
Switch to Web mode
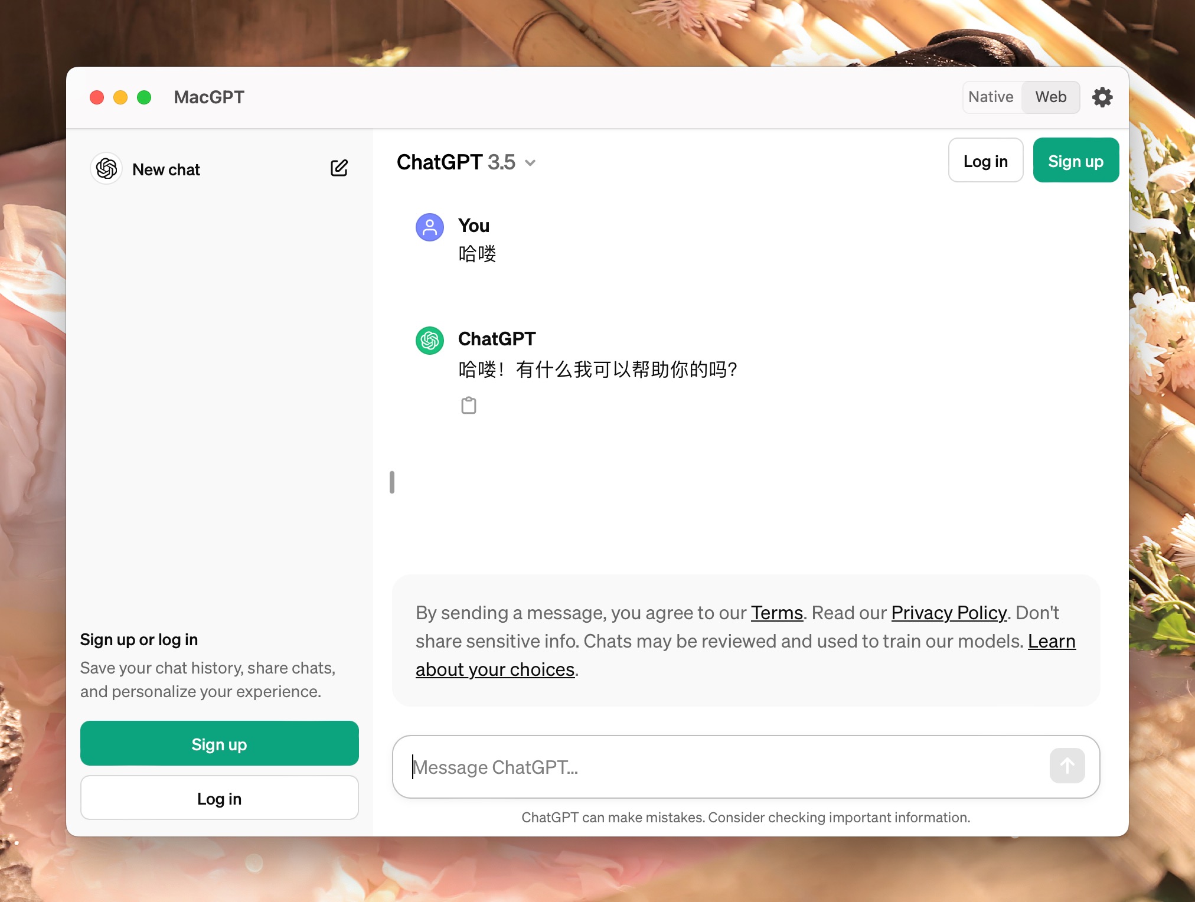(x=1050, y=97)
